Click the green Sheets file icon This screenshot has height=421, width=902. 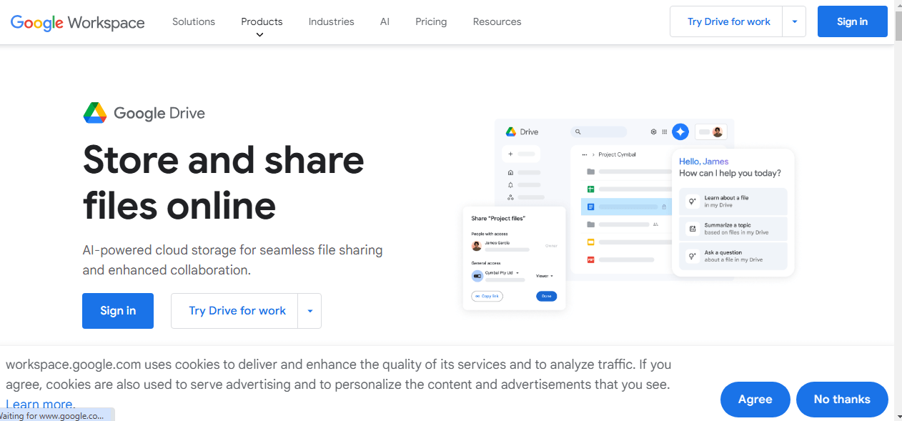coord(591,189)
